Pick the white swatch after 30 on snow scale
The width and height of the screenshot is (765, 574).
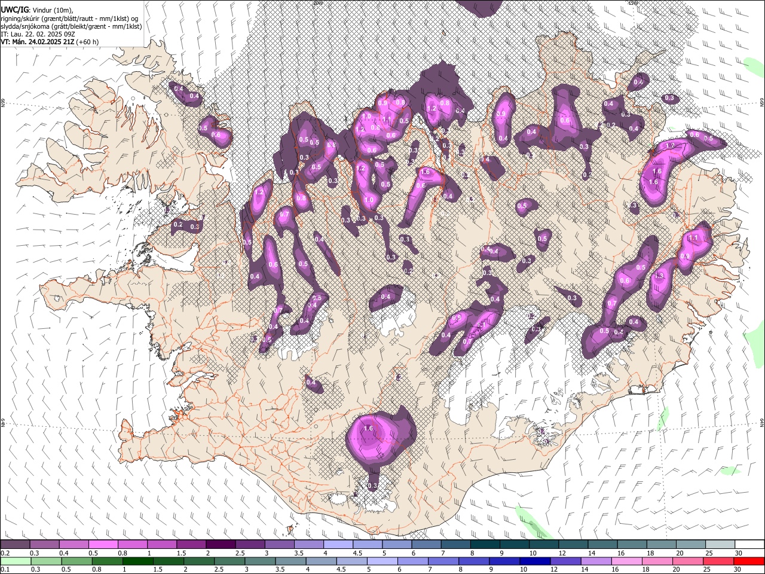tap(749, 545)
